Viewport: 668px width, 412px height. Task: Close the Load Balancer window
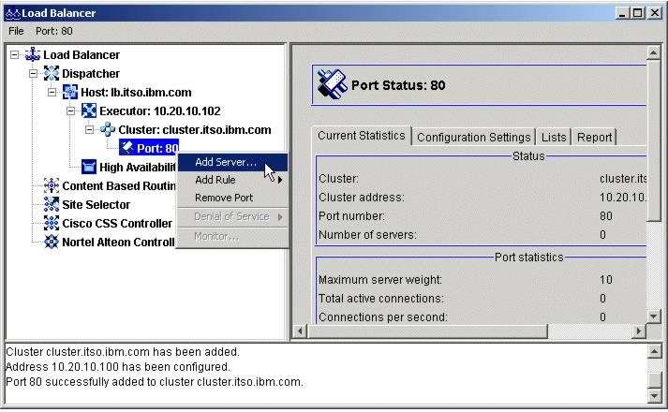(654, 13)
